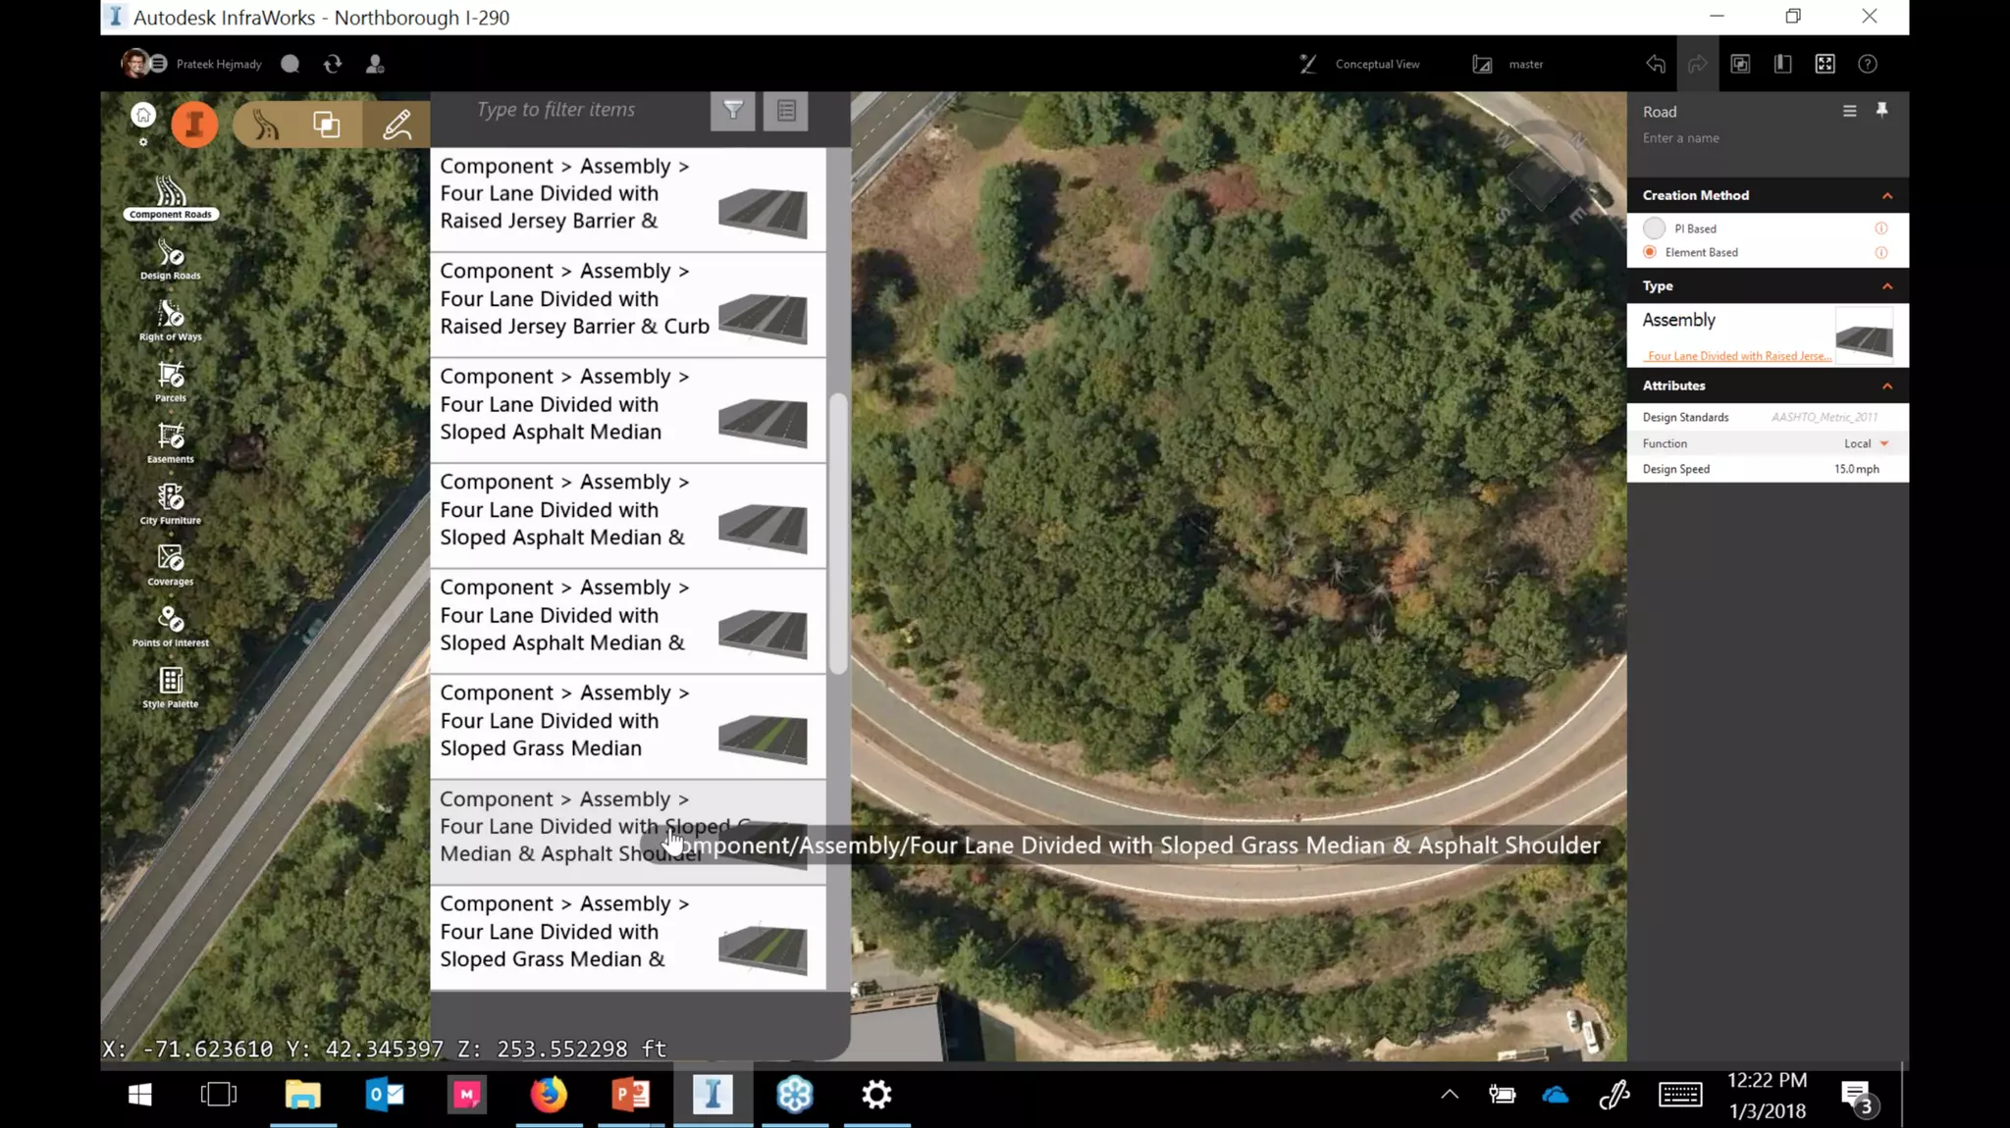Screen dimensions: 2010x1128
Task: Open the Style Palette
Action: [171, 688]
